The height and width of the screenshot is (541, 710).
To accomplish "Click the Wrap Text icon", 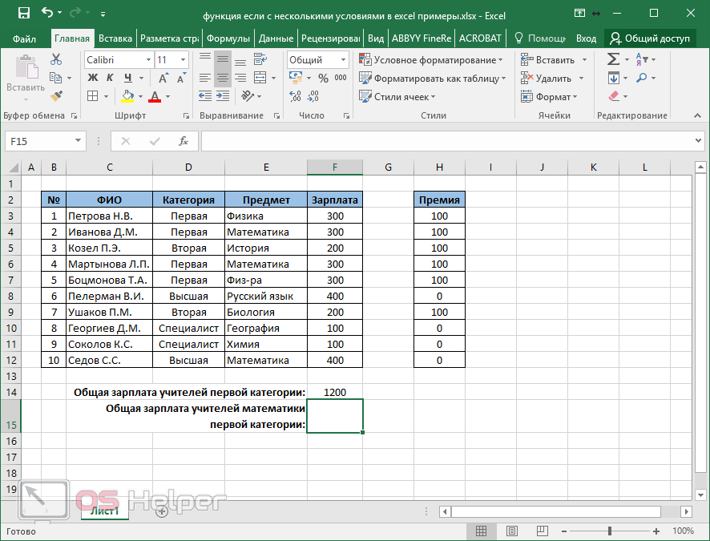I will (260, 59).
